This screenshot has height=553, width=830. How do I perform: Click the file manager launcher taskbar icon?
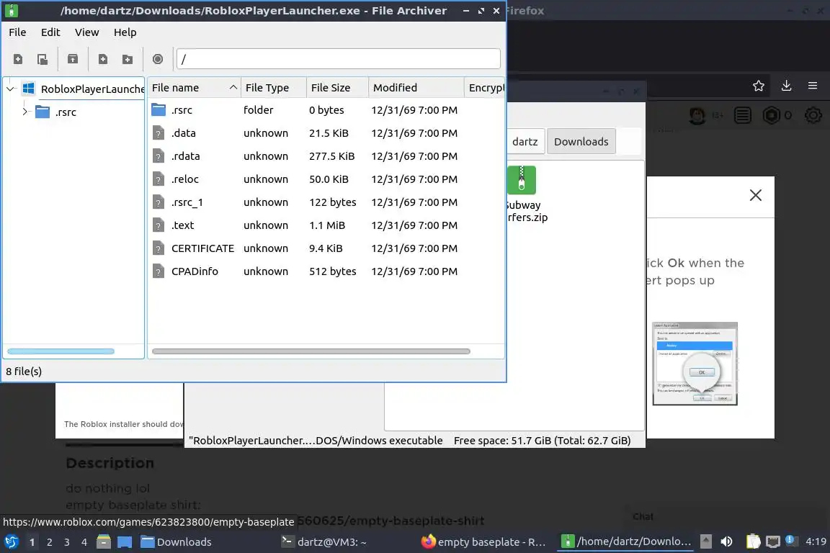coord(104,542)
